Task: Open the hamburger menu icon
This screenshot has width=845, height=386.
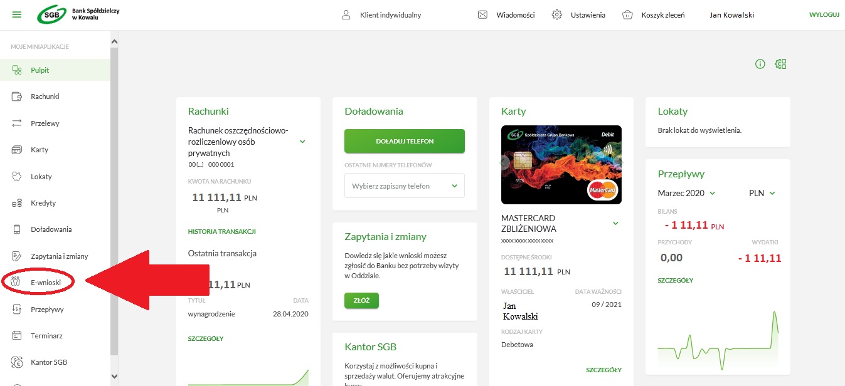Action: (x=17, y=15)
